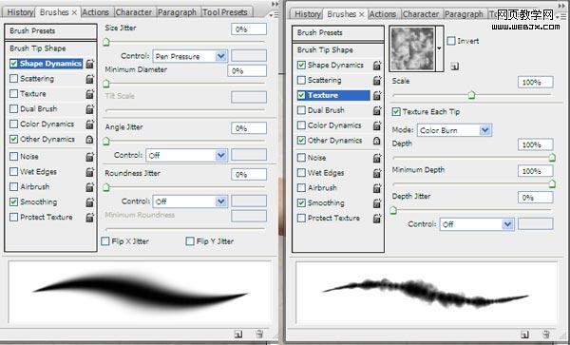The image size is (570, 345).
Task: Click the Depth slider handle
Action: 552,157
